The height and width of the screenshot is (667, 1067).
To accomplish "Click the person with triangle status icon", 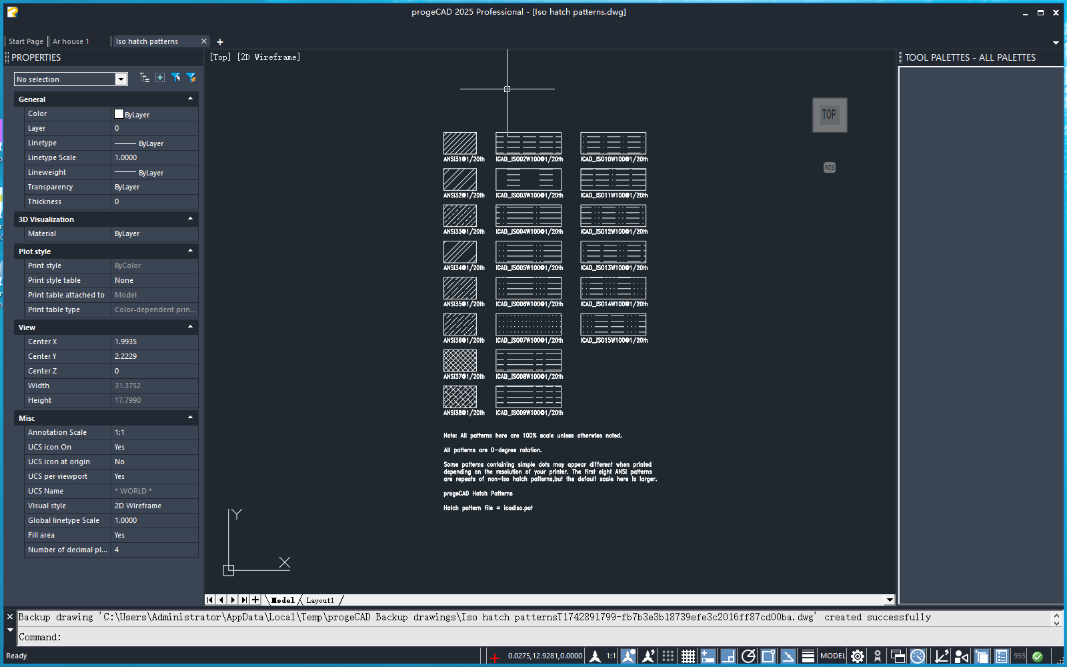I will [962, 656].
